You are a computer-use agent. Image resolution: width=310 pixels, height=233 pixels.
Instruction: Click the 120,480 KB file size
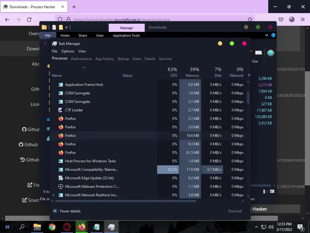[x=263, y=117]
